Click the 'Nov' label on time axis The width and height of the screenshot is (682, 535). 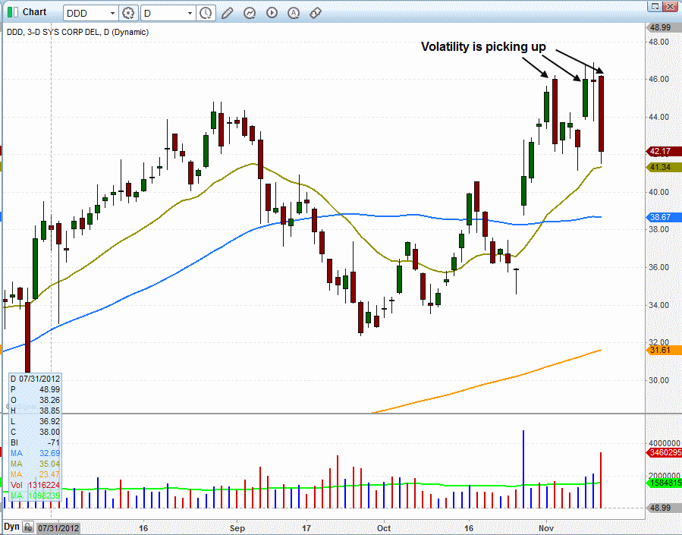(546, 528)
